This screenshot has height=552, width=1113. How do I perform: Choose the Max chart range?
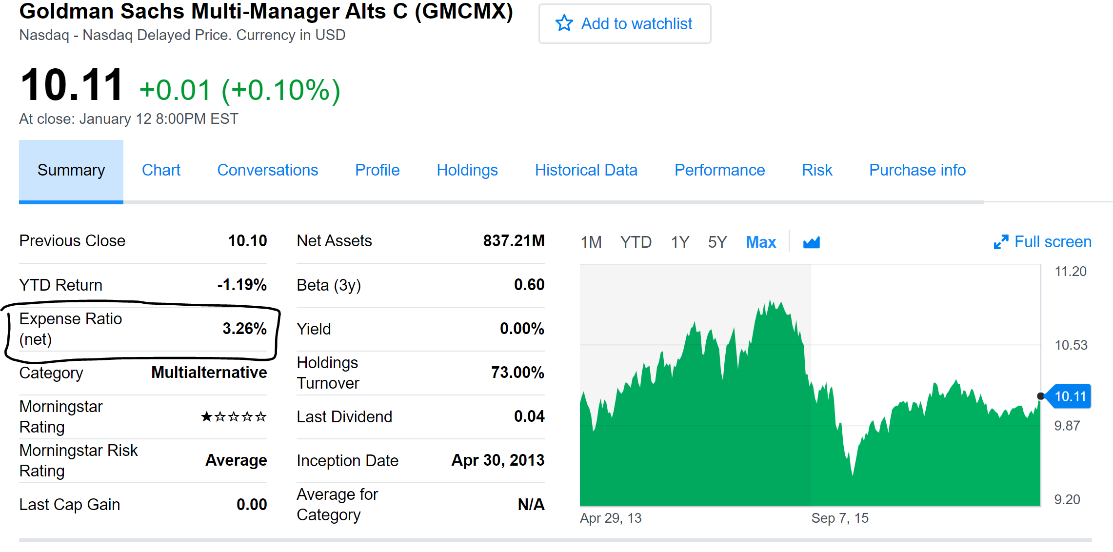coord(761,242)
